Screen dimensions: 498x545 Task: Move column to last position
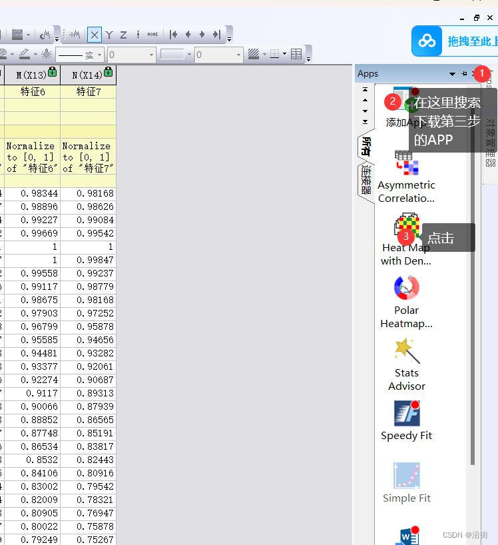click(216, 35)
